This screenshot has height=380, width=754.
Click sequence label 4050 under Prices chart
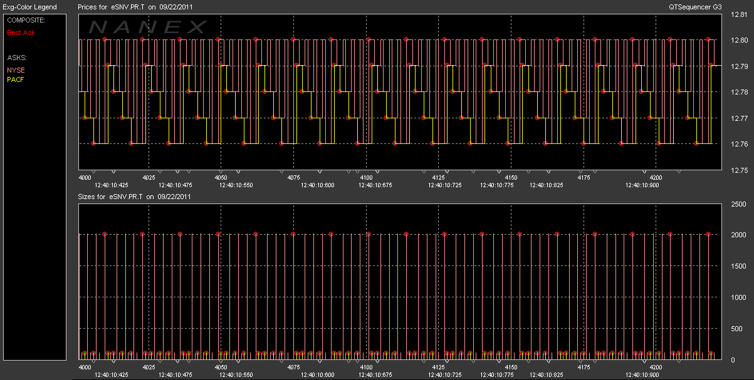pos(221,177)
